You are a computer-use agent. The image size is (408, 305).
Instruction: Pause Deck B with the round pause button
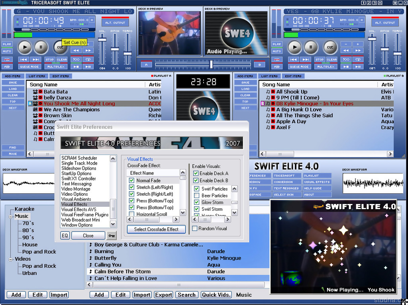click(311, 47)
